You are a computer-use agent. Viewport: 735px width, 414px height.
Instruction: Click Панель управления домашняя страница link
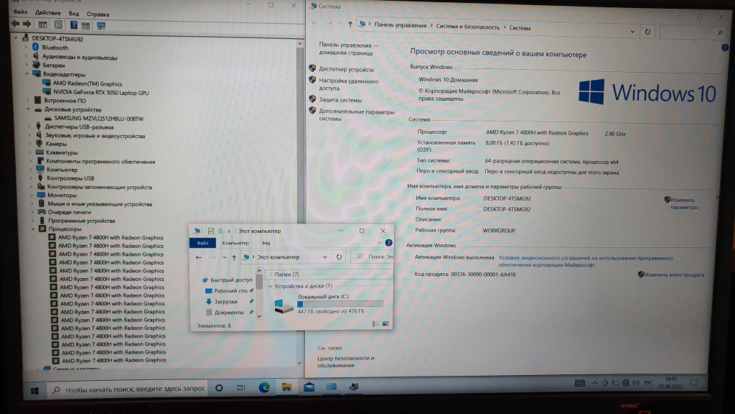tap(348, 49)
